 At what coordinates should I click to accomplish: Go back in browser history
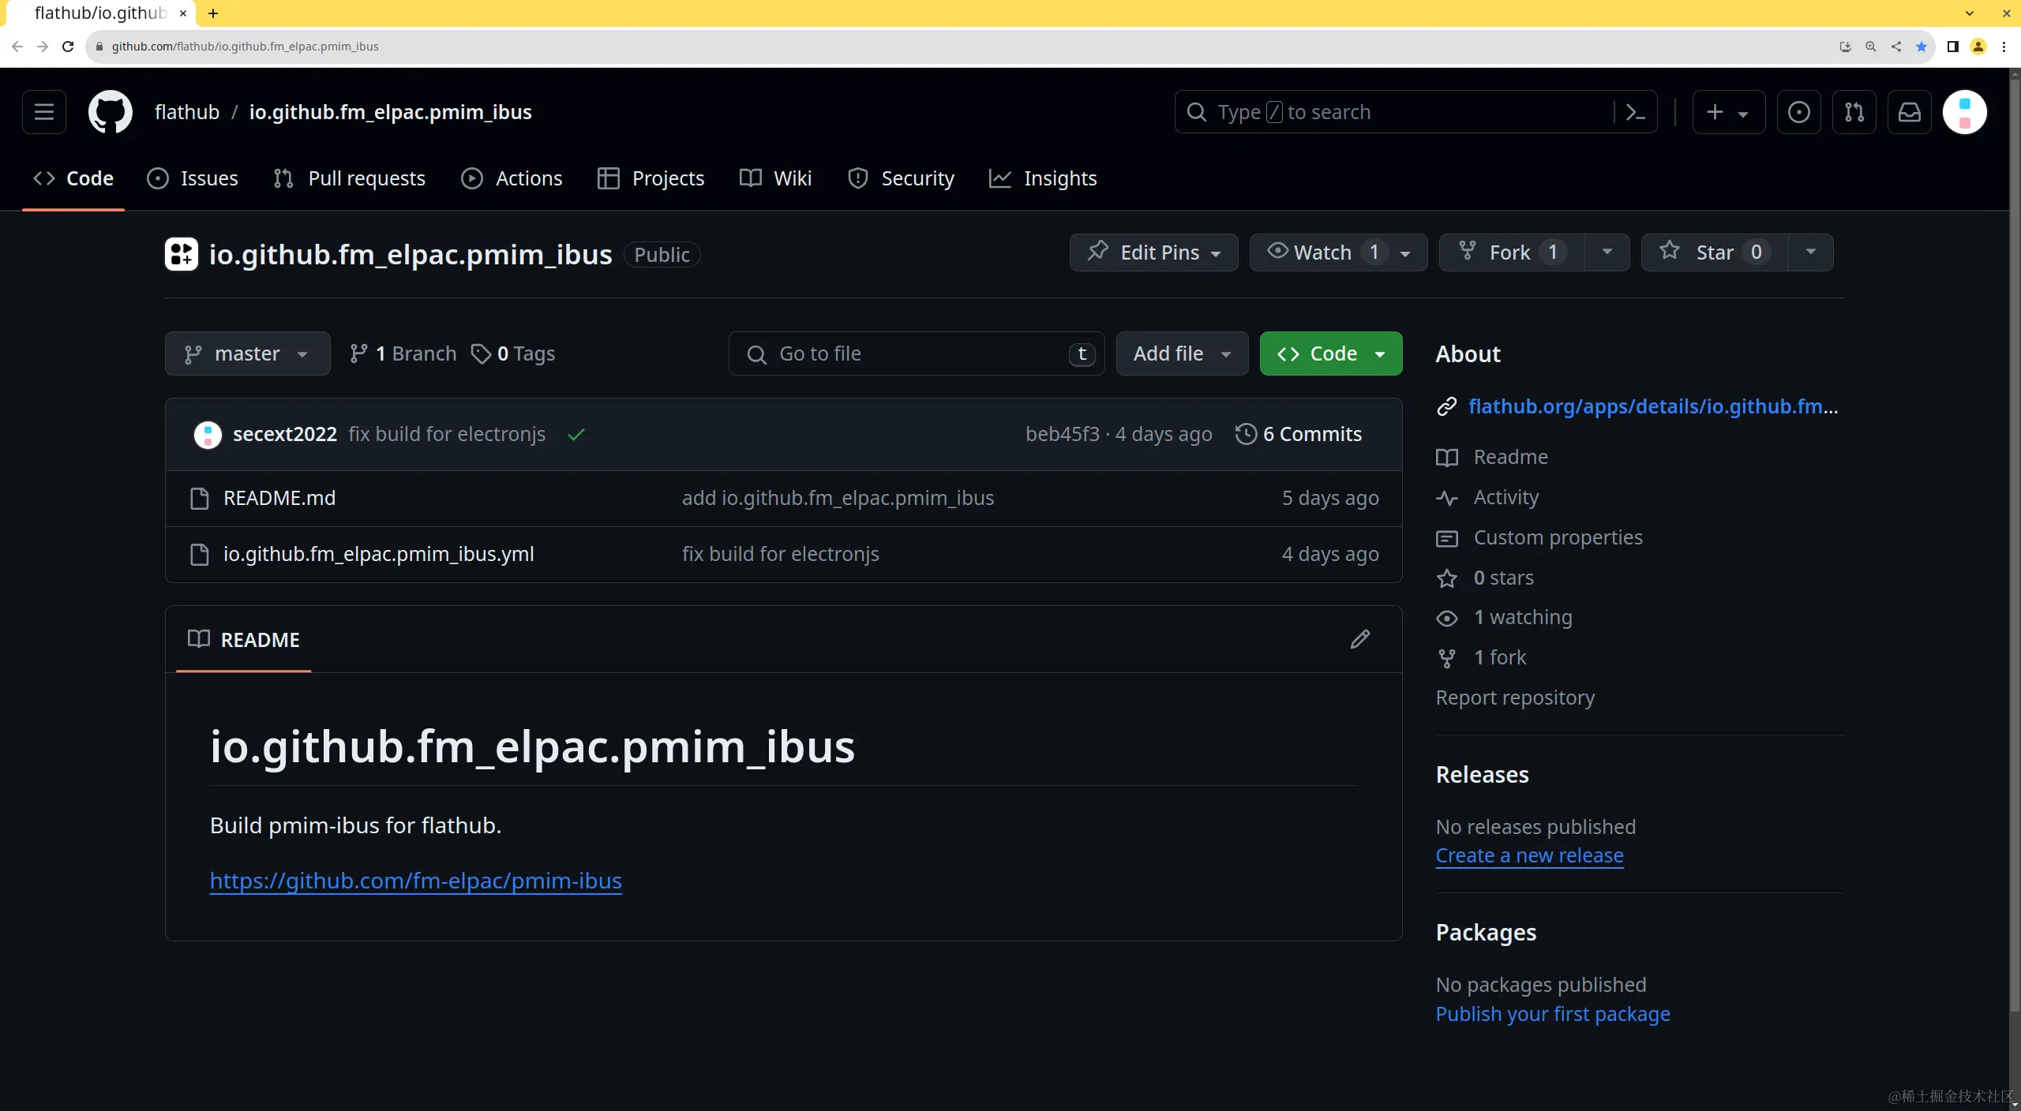click(17, 47)
